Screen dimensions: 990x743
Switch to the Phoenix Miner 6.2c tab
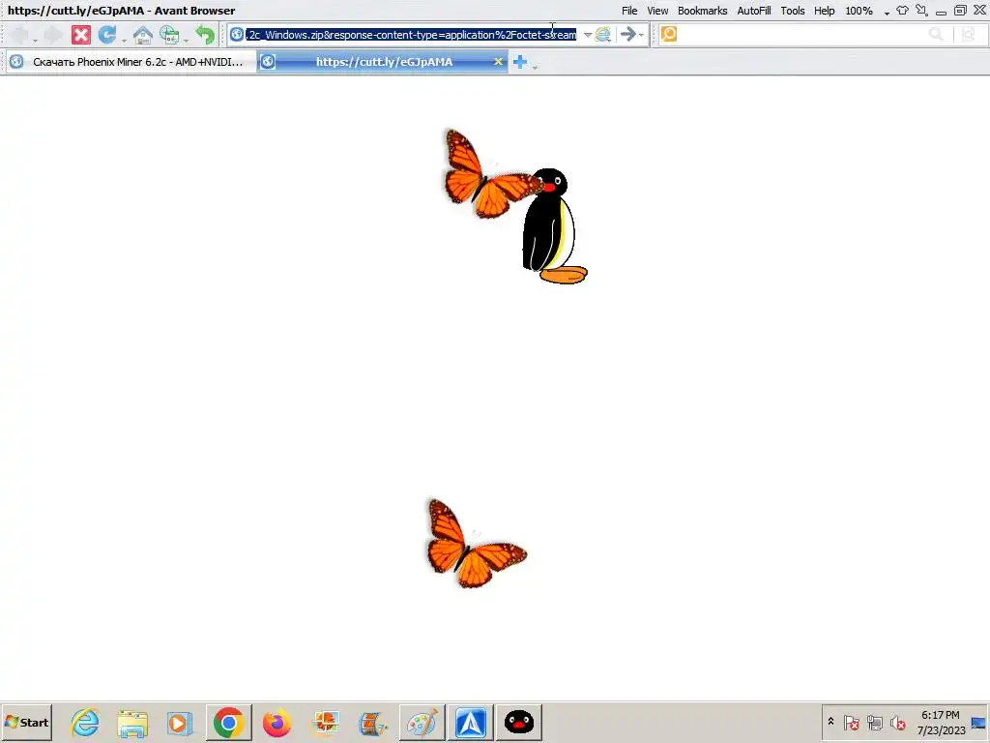(x=130, y=62)
